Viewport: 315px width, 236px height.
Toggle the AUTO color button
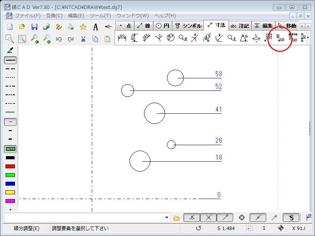[10, 149]
